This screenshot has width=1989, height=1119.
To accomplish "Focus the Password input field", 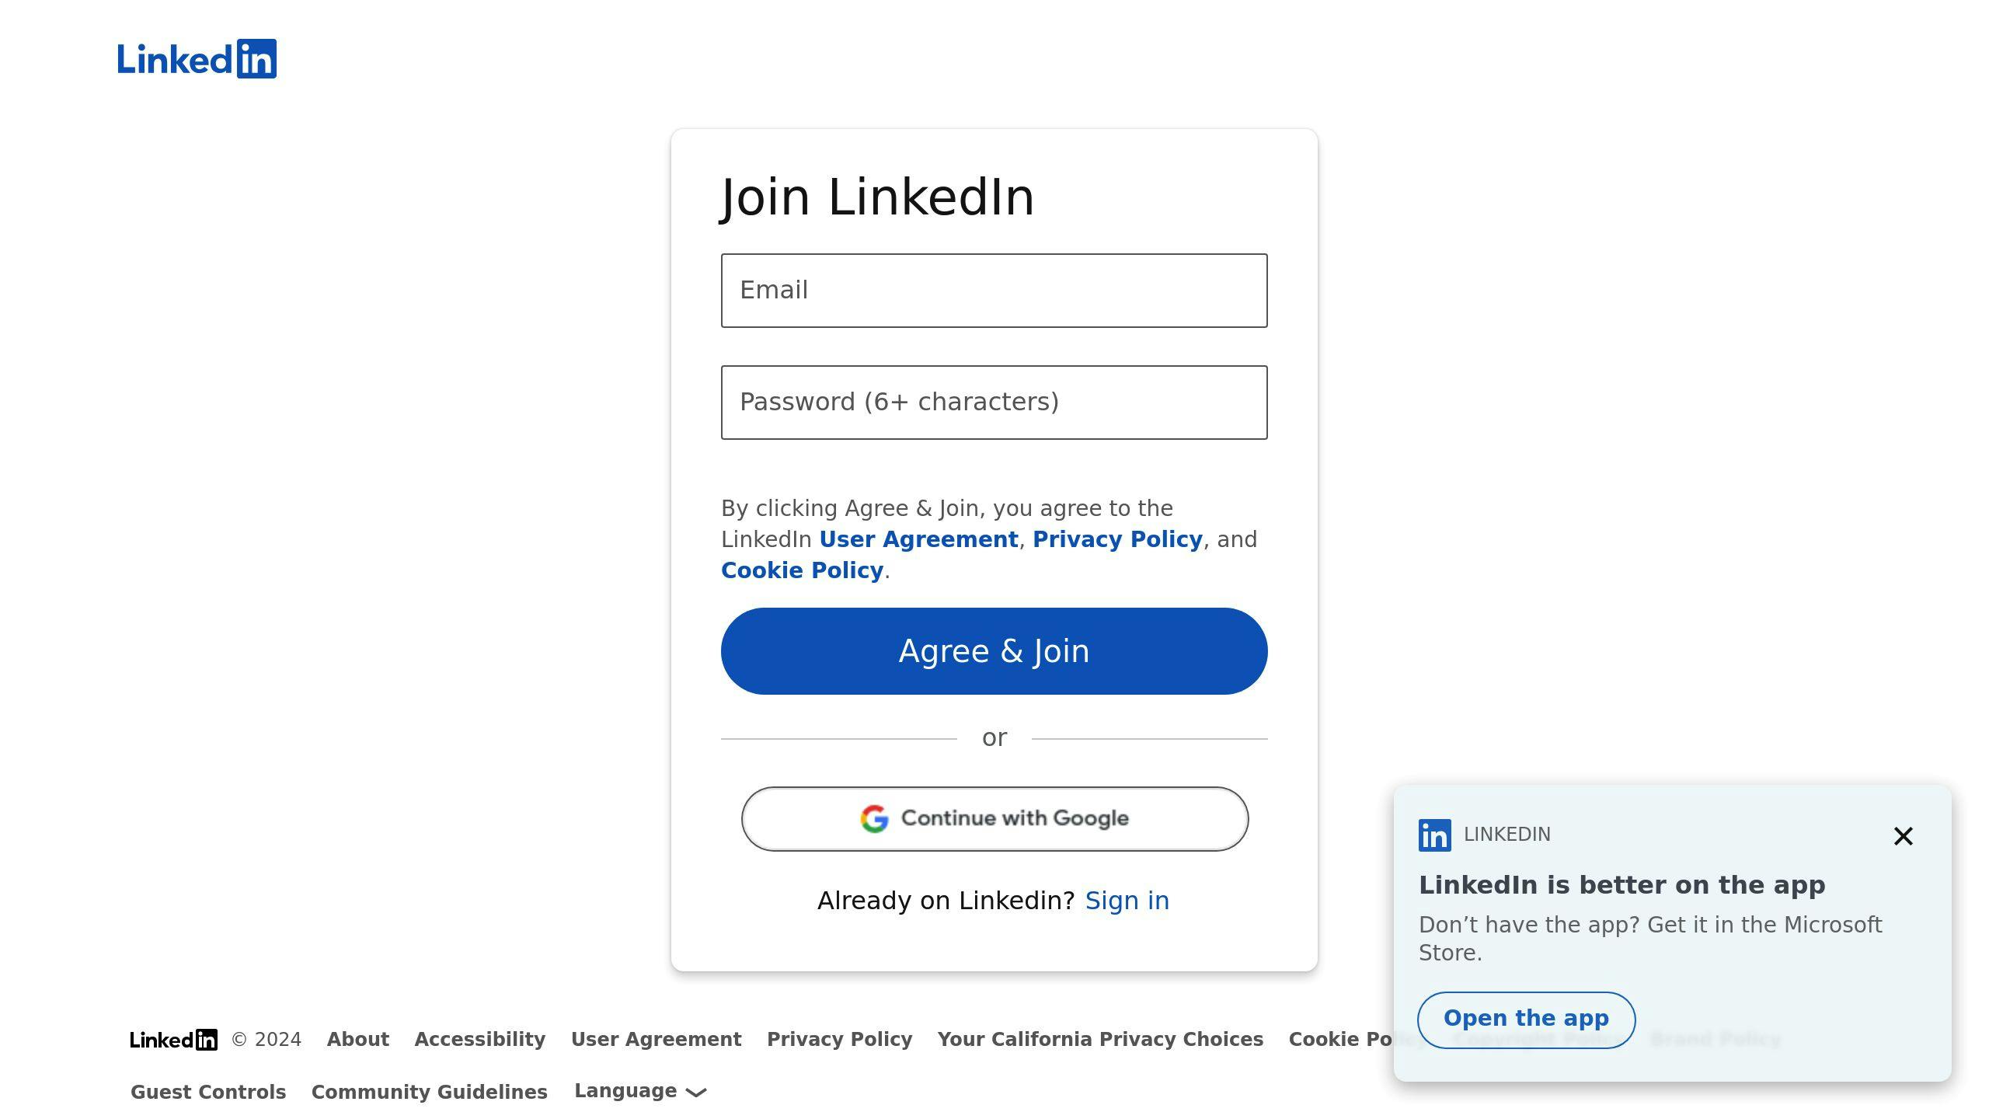I will tap(994, 403).
